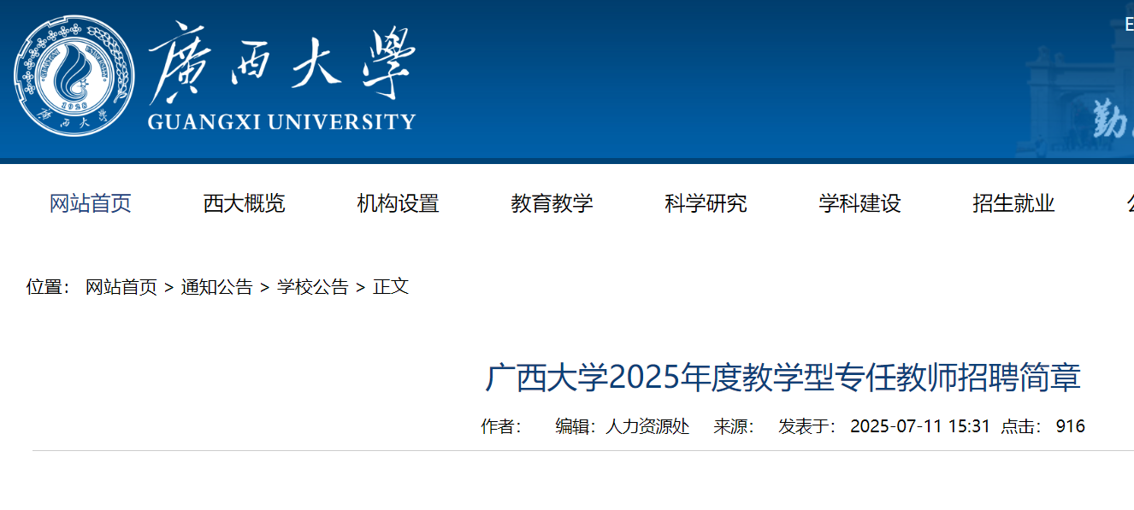Open 网站首页 in the main navigation bar
This screenshot has width=1134, height=510.
(91, 203)
